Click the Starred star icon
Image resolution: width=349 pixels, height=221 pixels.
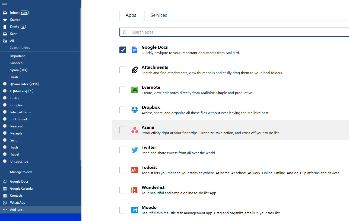coord(5,20)
